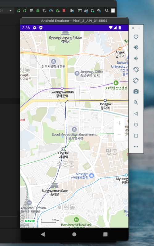Viewport: 154px width, 246px height.
Task: Click the emulator Power button
Action: click(x=136, y=36)
